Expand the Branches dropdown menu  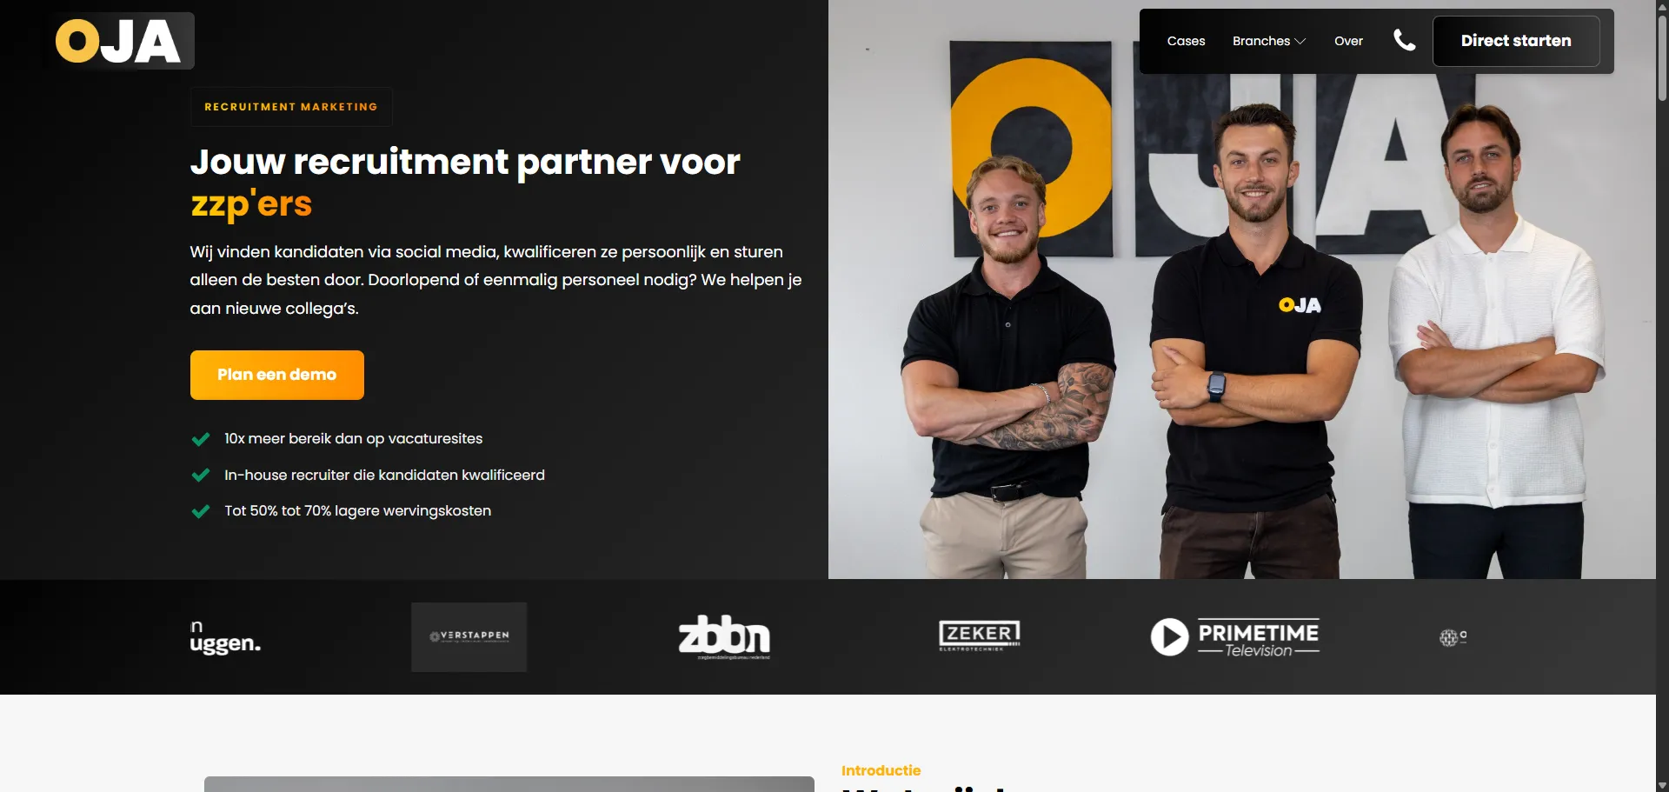point(1269,41)
